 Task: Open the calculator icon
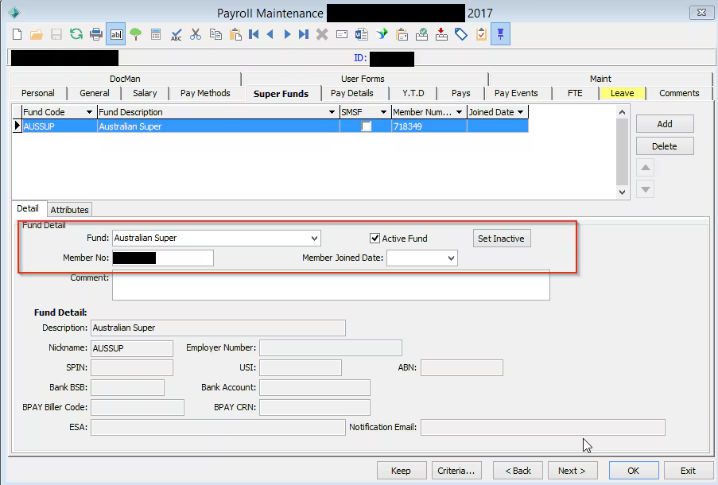[x=156, y=34]
